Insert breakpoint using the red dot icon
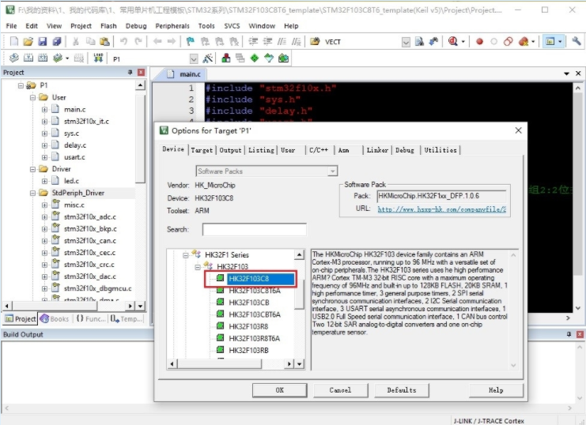The height and width of the screenshot is (425, 586). [x=480, y=41]
